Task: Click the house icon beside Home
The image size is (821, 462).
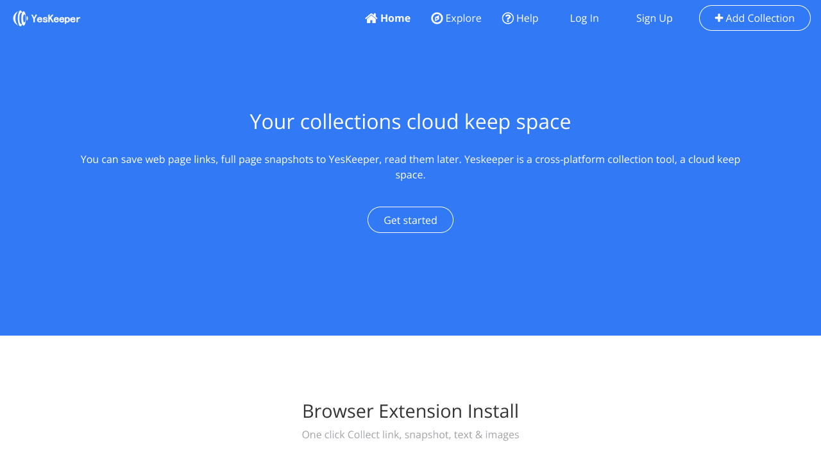Action: [x=371, y=19]
